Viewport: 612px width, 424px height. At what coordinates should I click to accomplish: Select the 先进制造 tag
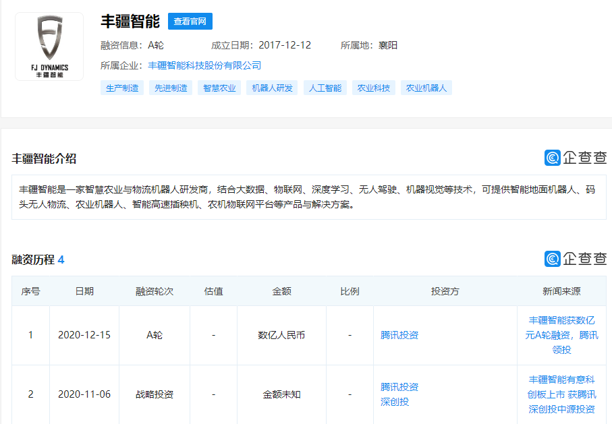(x=171, y=88)
